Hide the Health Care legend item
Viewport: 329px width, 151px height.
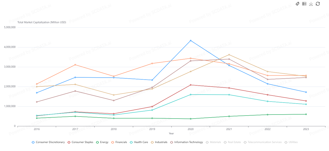click(139, 142)
